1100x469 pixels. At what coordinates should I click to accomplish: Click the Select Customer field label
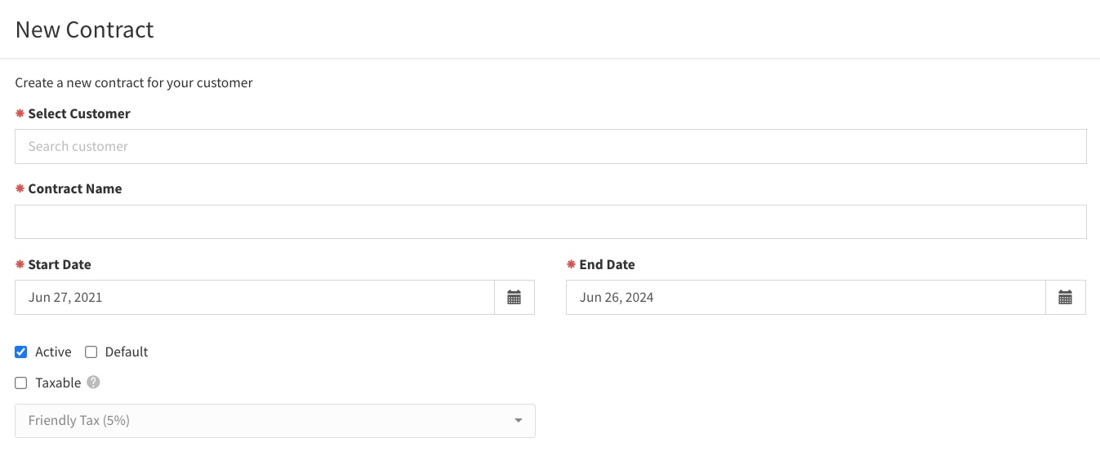[79, 114]
